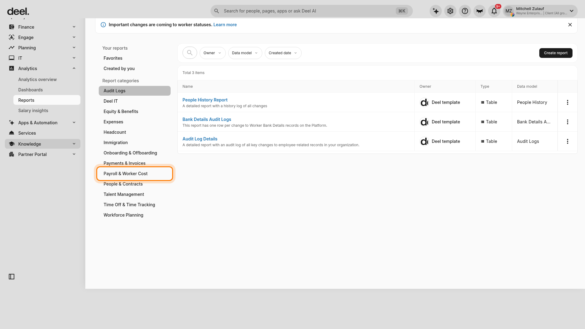The height and width of the screenshot is (329, 585).
Task: Open the help question mark icon
Action: (x=465, y=11)
